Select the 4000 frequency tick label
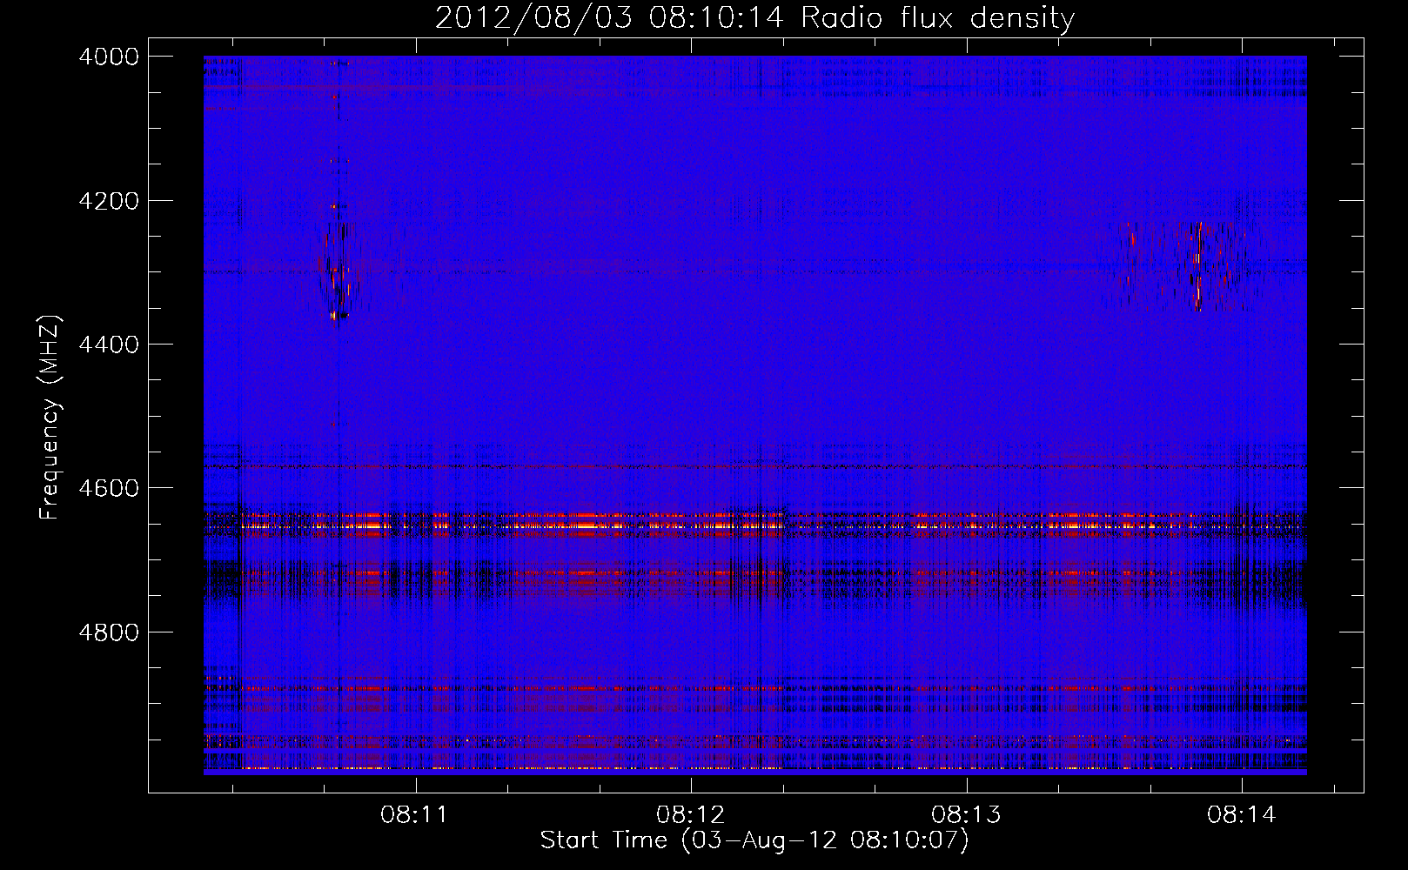The image size is (1408, 870). [x=109, y=57]
